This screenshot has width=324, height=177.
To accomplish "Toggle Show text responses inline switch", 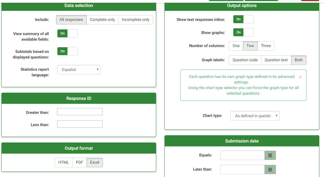I will [243, 19].
